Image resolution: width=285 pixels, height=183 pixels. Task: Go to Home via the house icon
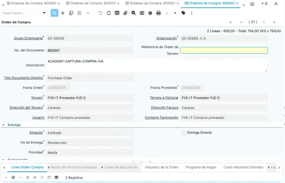click(252, 4)
